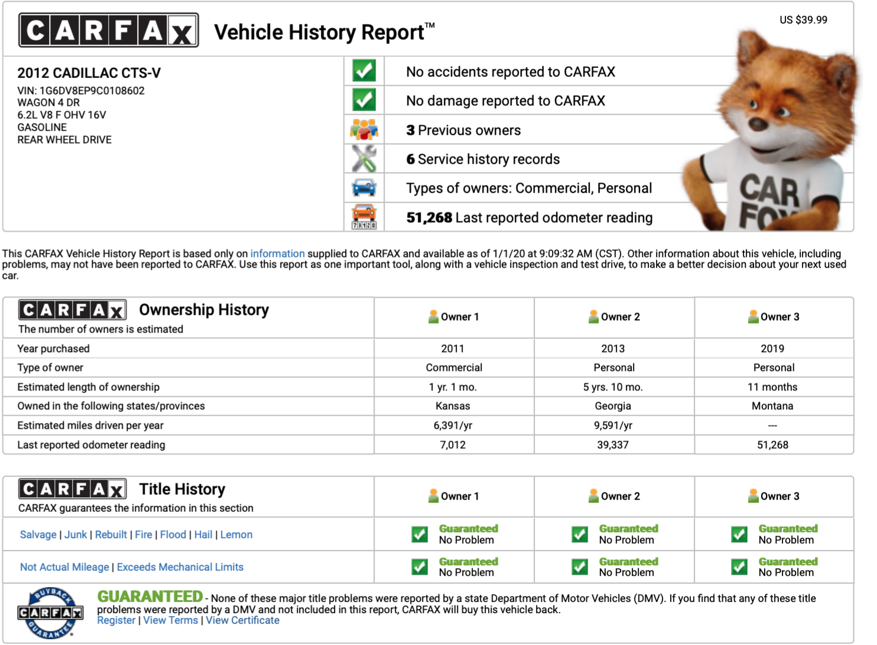Click Owner 3 Not Actual Mileage row checkmark
This screenshot has height=645, width=877.
pyautogui.click(x=739, y=567)
